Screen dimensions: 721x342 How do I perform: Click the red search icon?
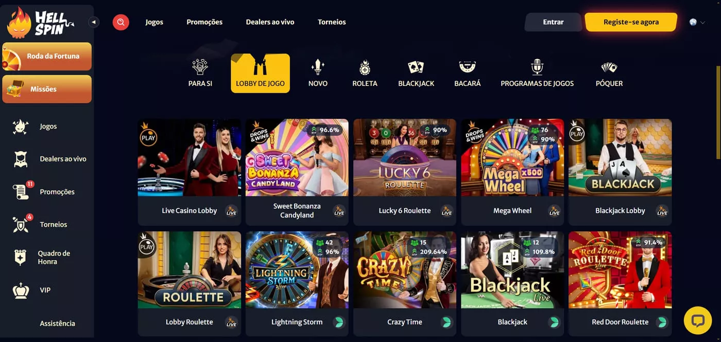(x=121, y=22)
